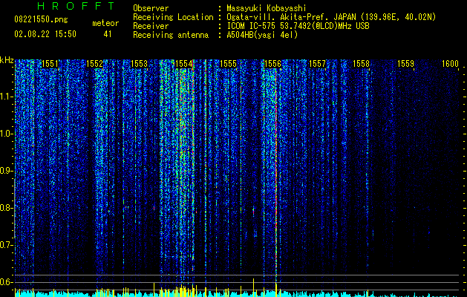Click the 1556 time marker

pyautogui.click(x=272, y=64)
